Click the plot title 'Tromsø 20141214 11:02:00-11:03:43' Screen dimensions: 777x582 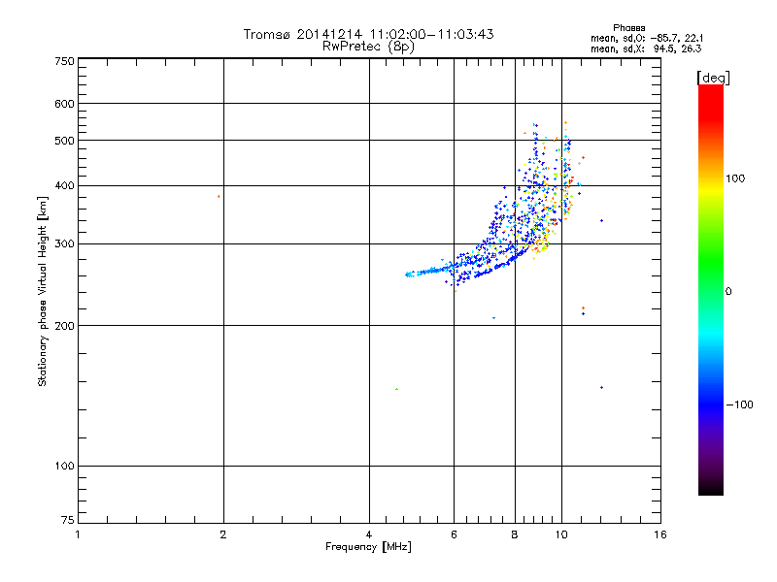368,35
